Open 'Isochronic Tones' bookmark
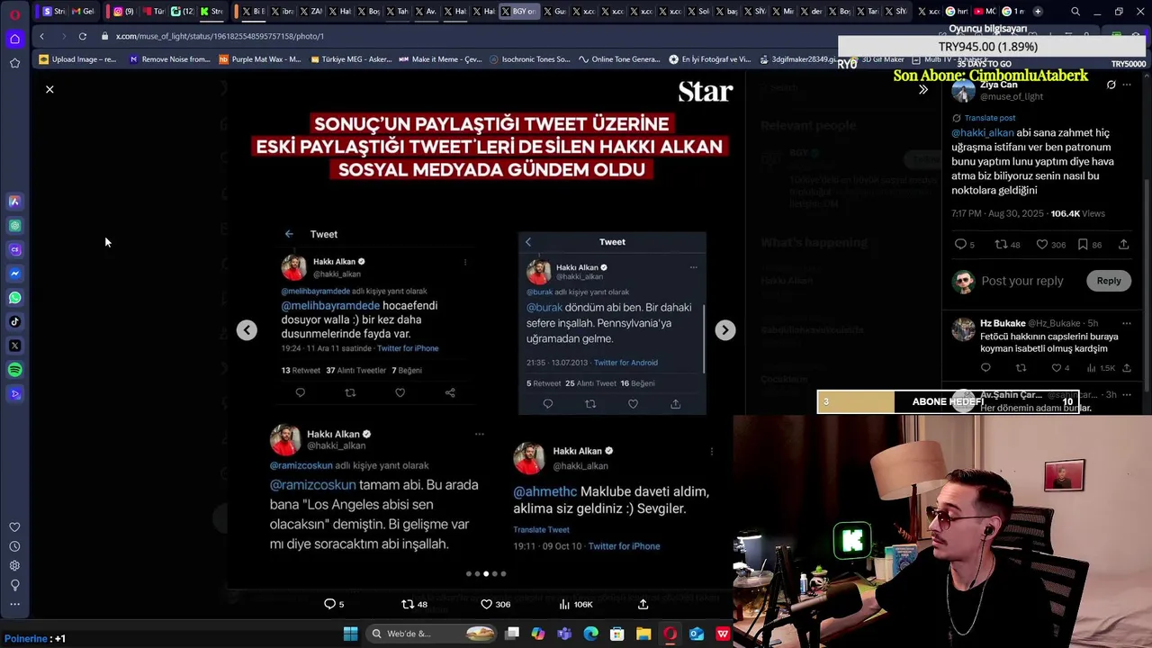Viewport: 1152px width, 648px height. (530, 59)
